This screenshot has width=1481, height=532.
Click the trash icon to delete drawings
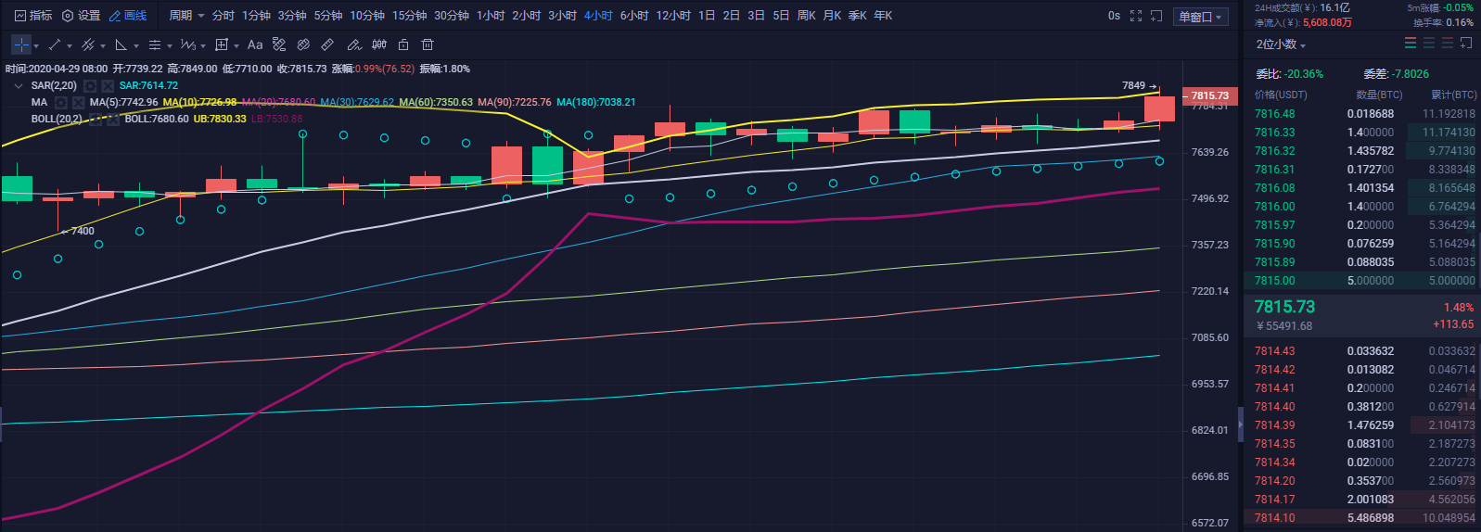pyautogui.click(x=428, y=44)
